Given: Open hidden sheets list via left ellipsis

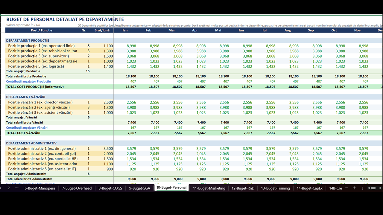Looking at the screenshot, I should coord(17,188).
